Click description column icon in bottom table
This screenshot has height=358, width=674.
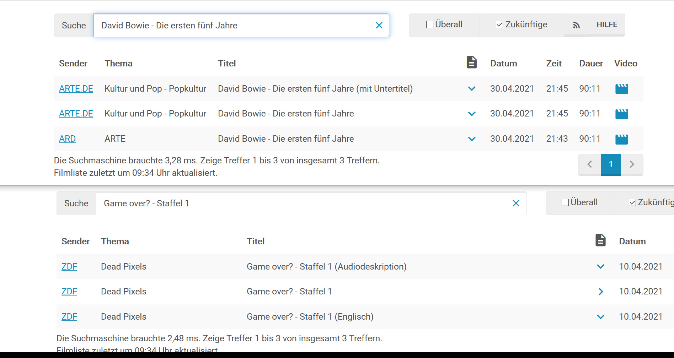coord(600,240)
